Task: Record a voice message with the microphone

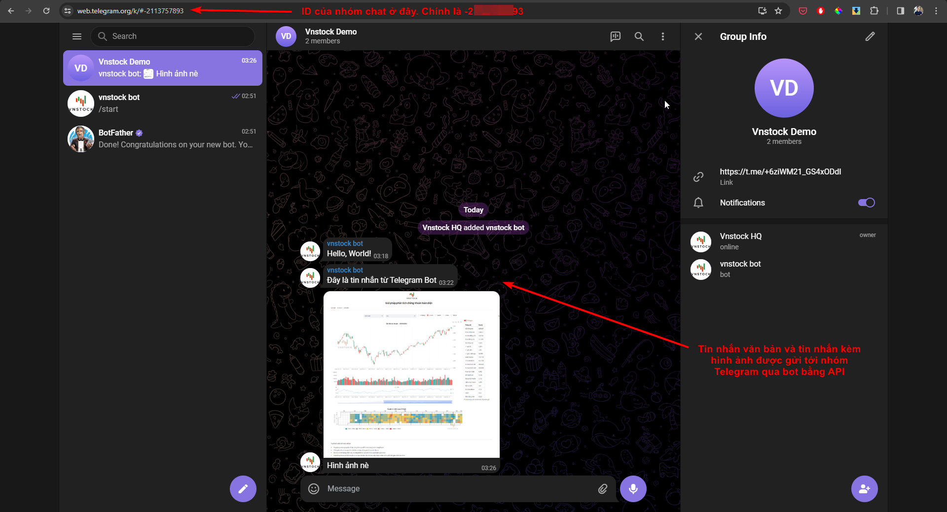Action: [634, 488]
